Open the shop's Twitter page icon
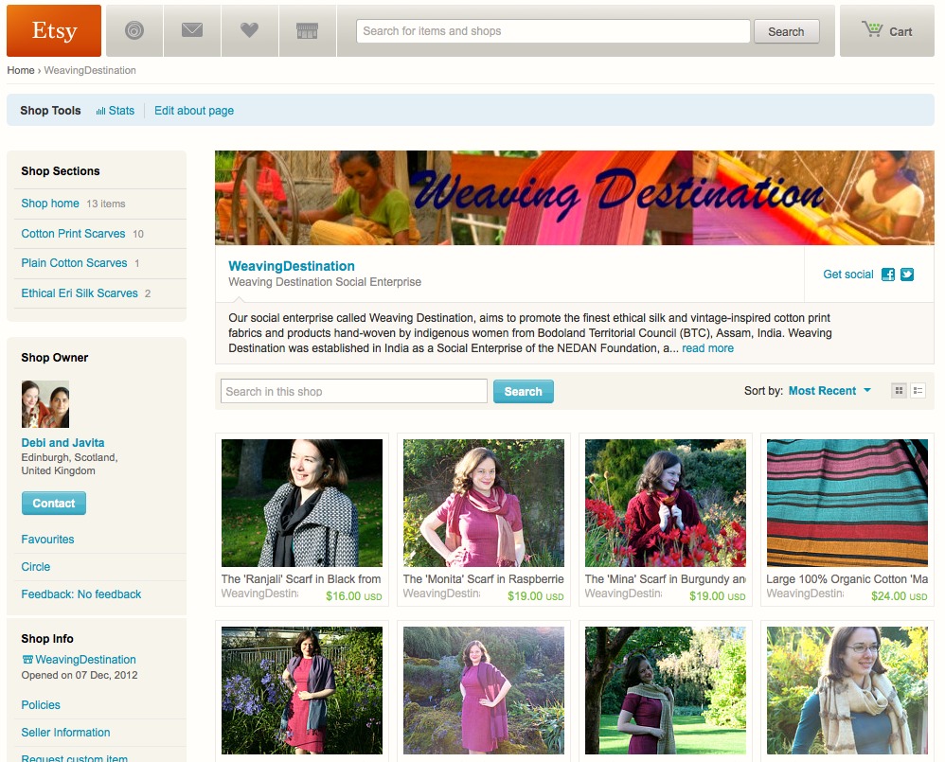The width and height of the screenshot is (945, 762). [907, 275]
